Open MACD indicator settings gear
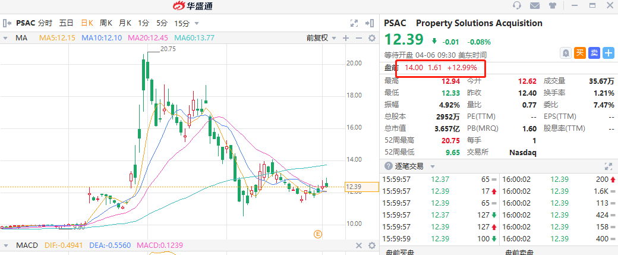 coord(371,245)
